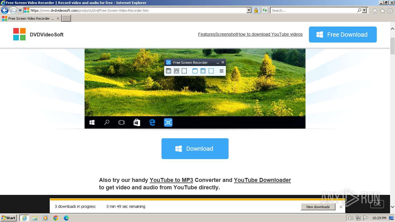Click the Free Download header button
Image resolution: width=395 pixels, height=222 pixels.
pos(343,35)
